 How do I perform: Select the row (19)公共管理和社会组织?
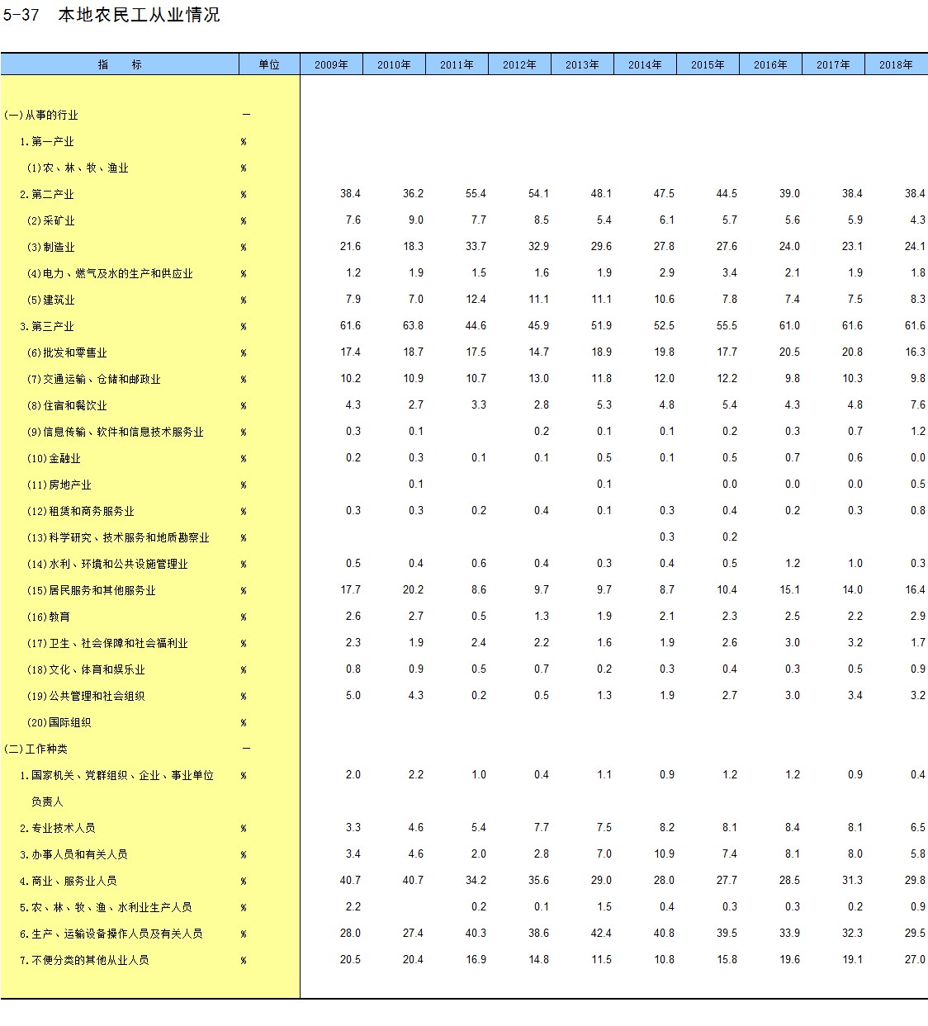[x=86, y=696]
